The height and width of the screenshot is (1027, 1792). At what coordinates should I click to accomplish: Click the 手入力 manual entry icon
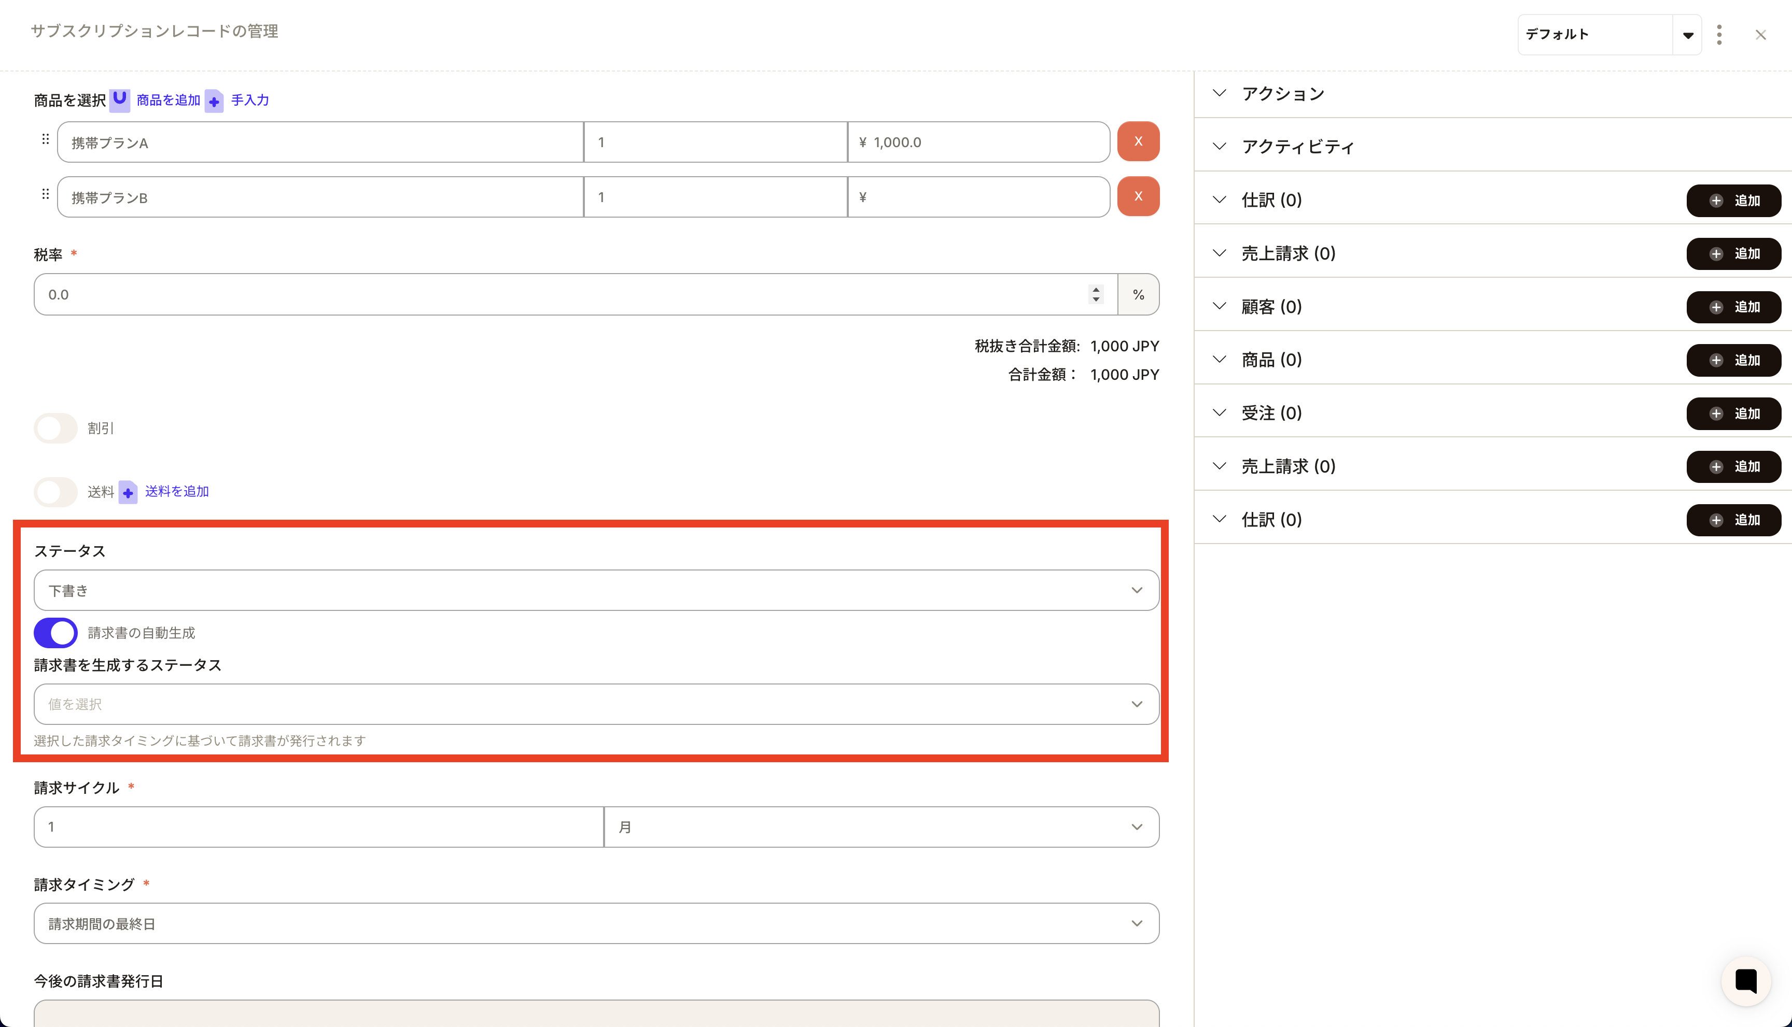click(x=214, y=101)
